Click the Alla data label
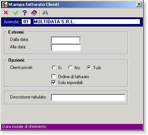Image resolution: width=148 pixels, height=135 pixels. point(18,47)
